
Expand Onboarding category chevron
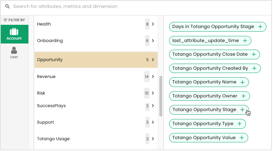tap(153, 41)
